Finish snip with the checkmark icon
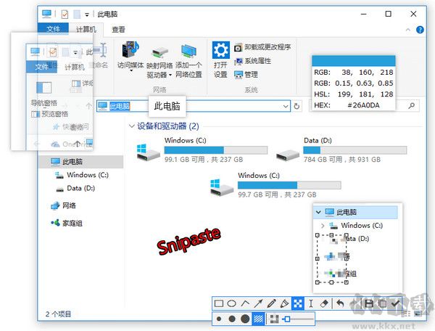Viewport: 435px width, 331px height. (x=395, y=303)
